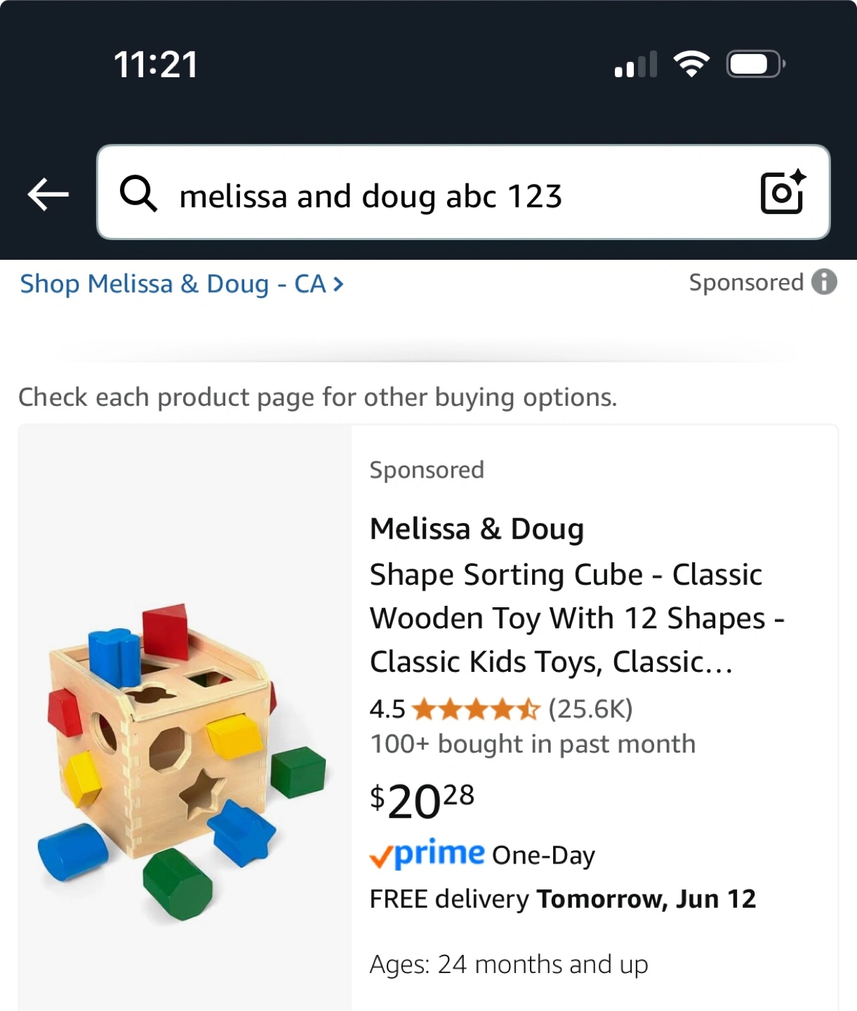
Task: Tap the back arrow
Action: 48,194
